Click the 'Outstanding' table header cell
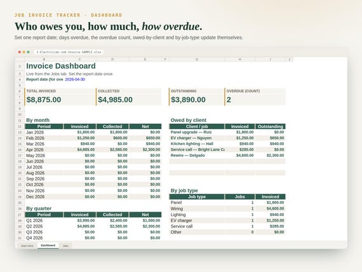 [x=271, y=126]
